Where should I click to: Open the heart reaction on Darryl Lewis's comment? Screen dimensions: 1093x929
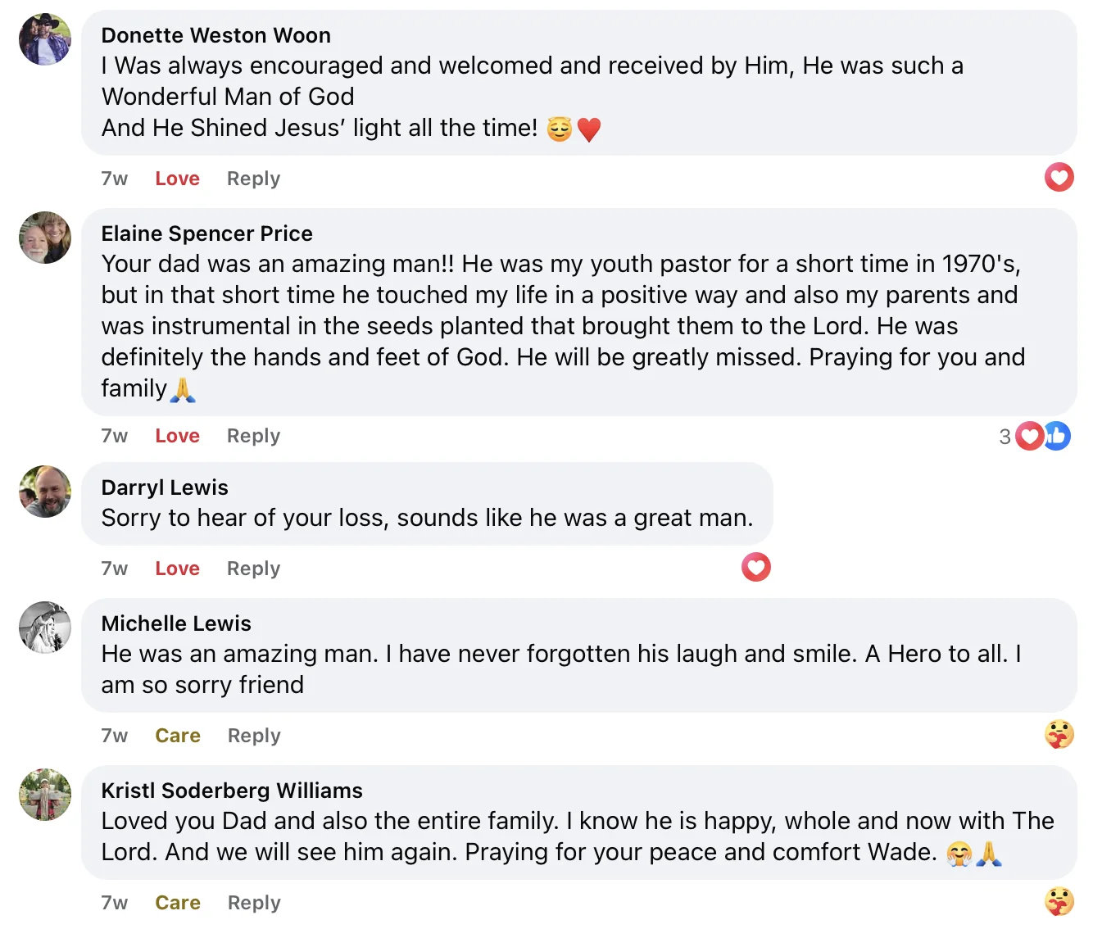pyautogui.click(x=755, y=567)
